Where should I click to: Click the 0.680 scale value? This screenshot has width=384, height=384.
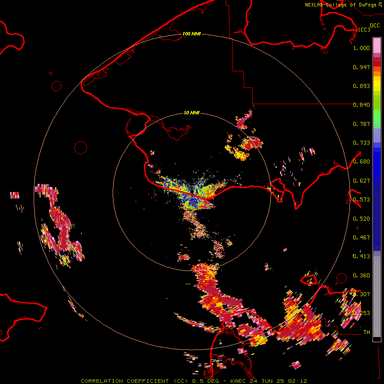click(x=361, y=162)
